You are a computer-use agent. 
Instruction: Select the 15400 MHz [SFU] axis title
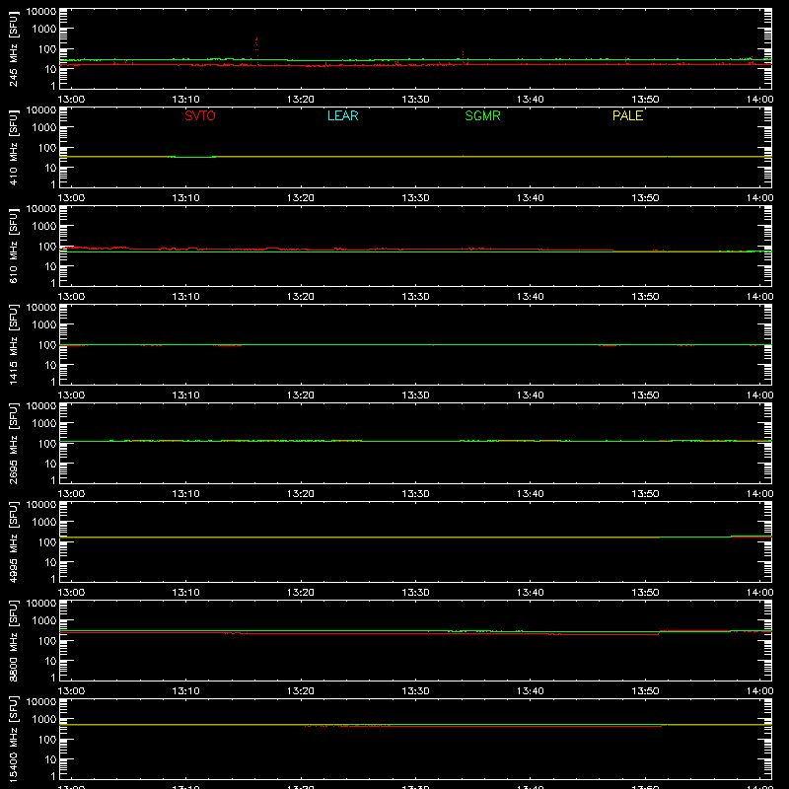(14, 739)
